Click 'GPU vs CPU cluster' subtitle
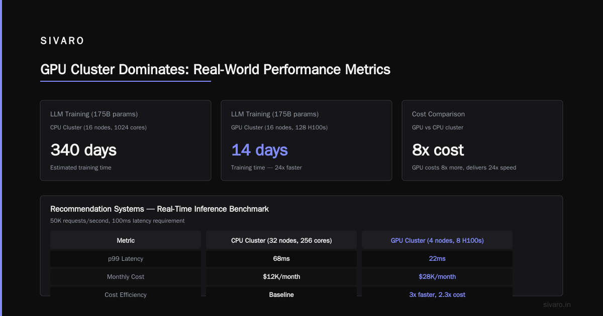The image size is (603, 316). 438,127
